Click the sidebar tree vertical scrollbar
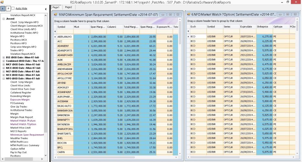Screen dimensions: 302x162 (46, 86)
